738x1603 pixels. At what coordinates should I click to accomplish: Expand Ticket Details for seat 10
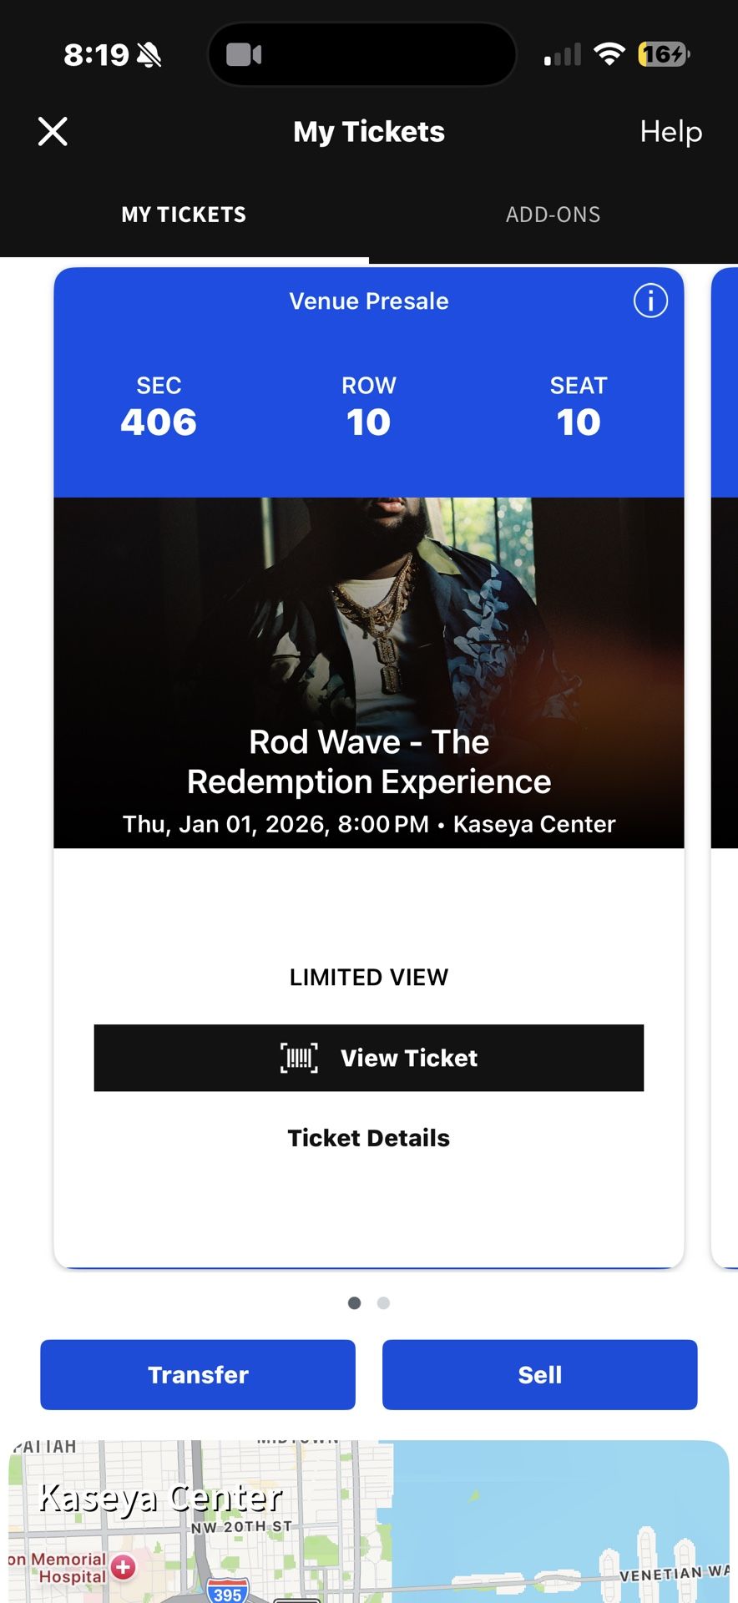tap(369, 1137)
